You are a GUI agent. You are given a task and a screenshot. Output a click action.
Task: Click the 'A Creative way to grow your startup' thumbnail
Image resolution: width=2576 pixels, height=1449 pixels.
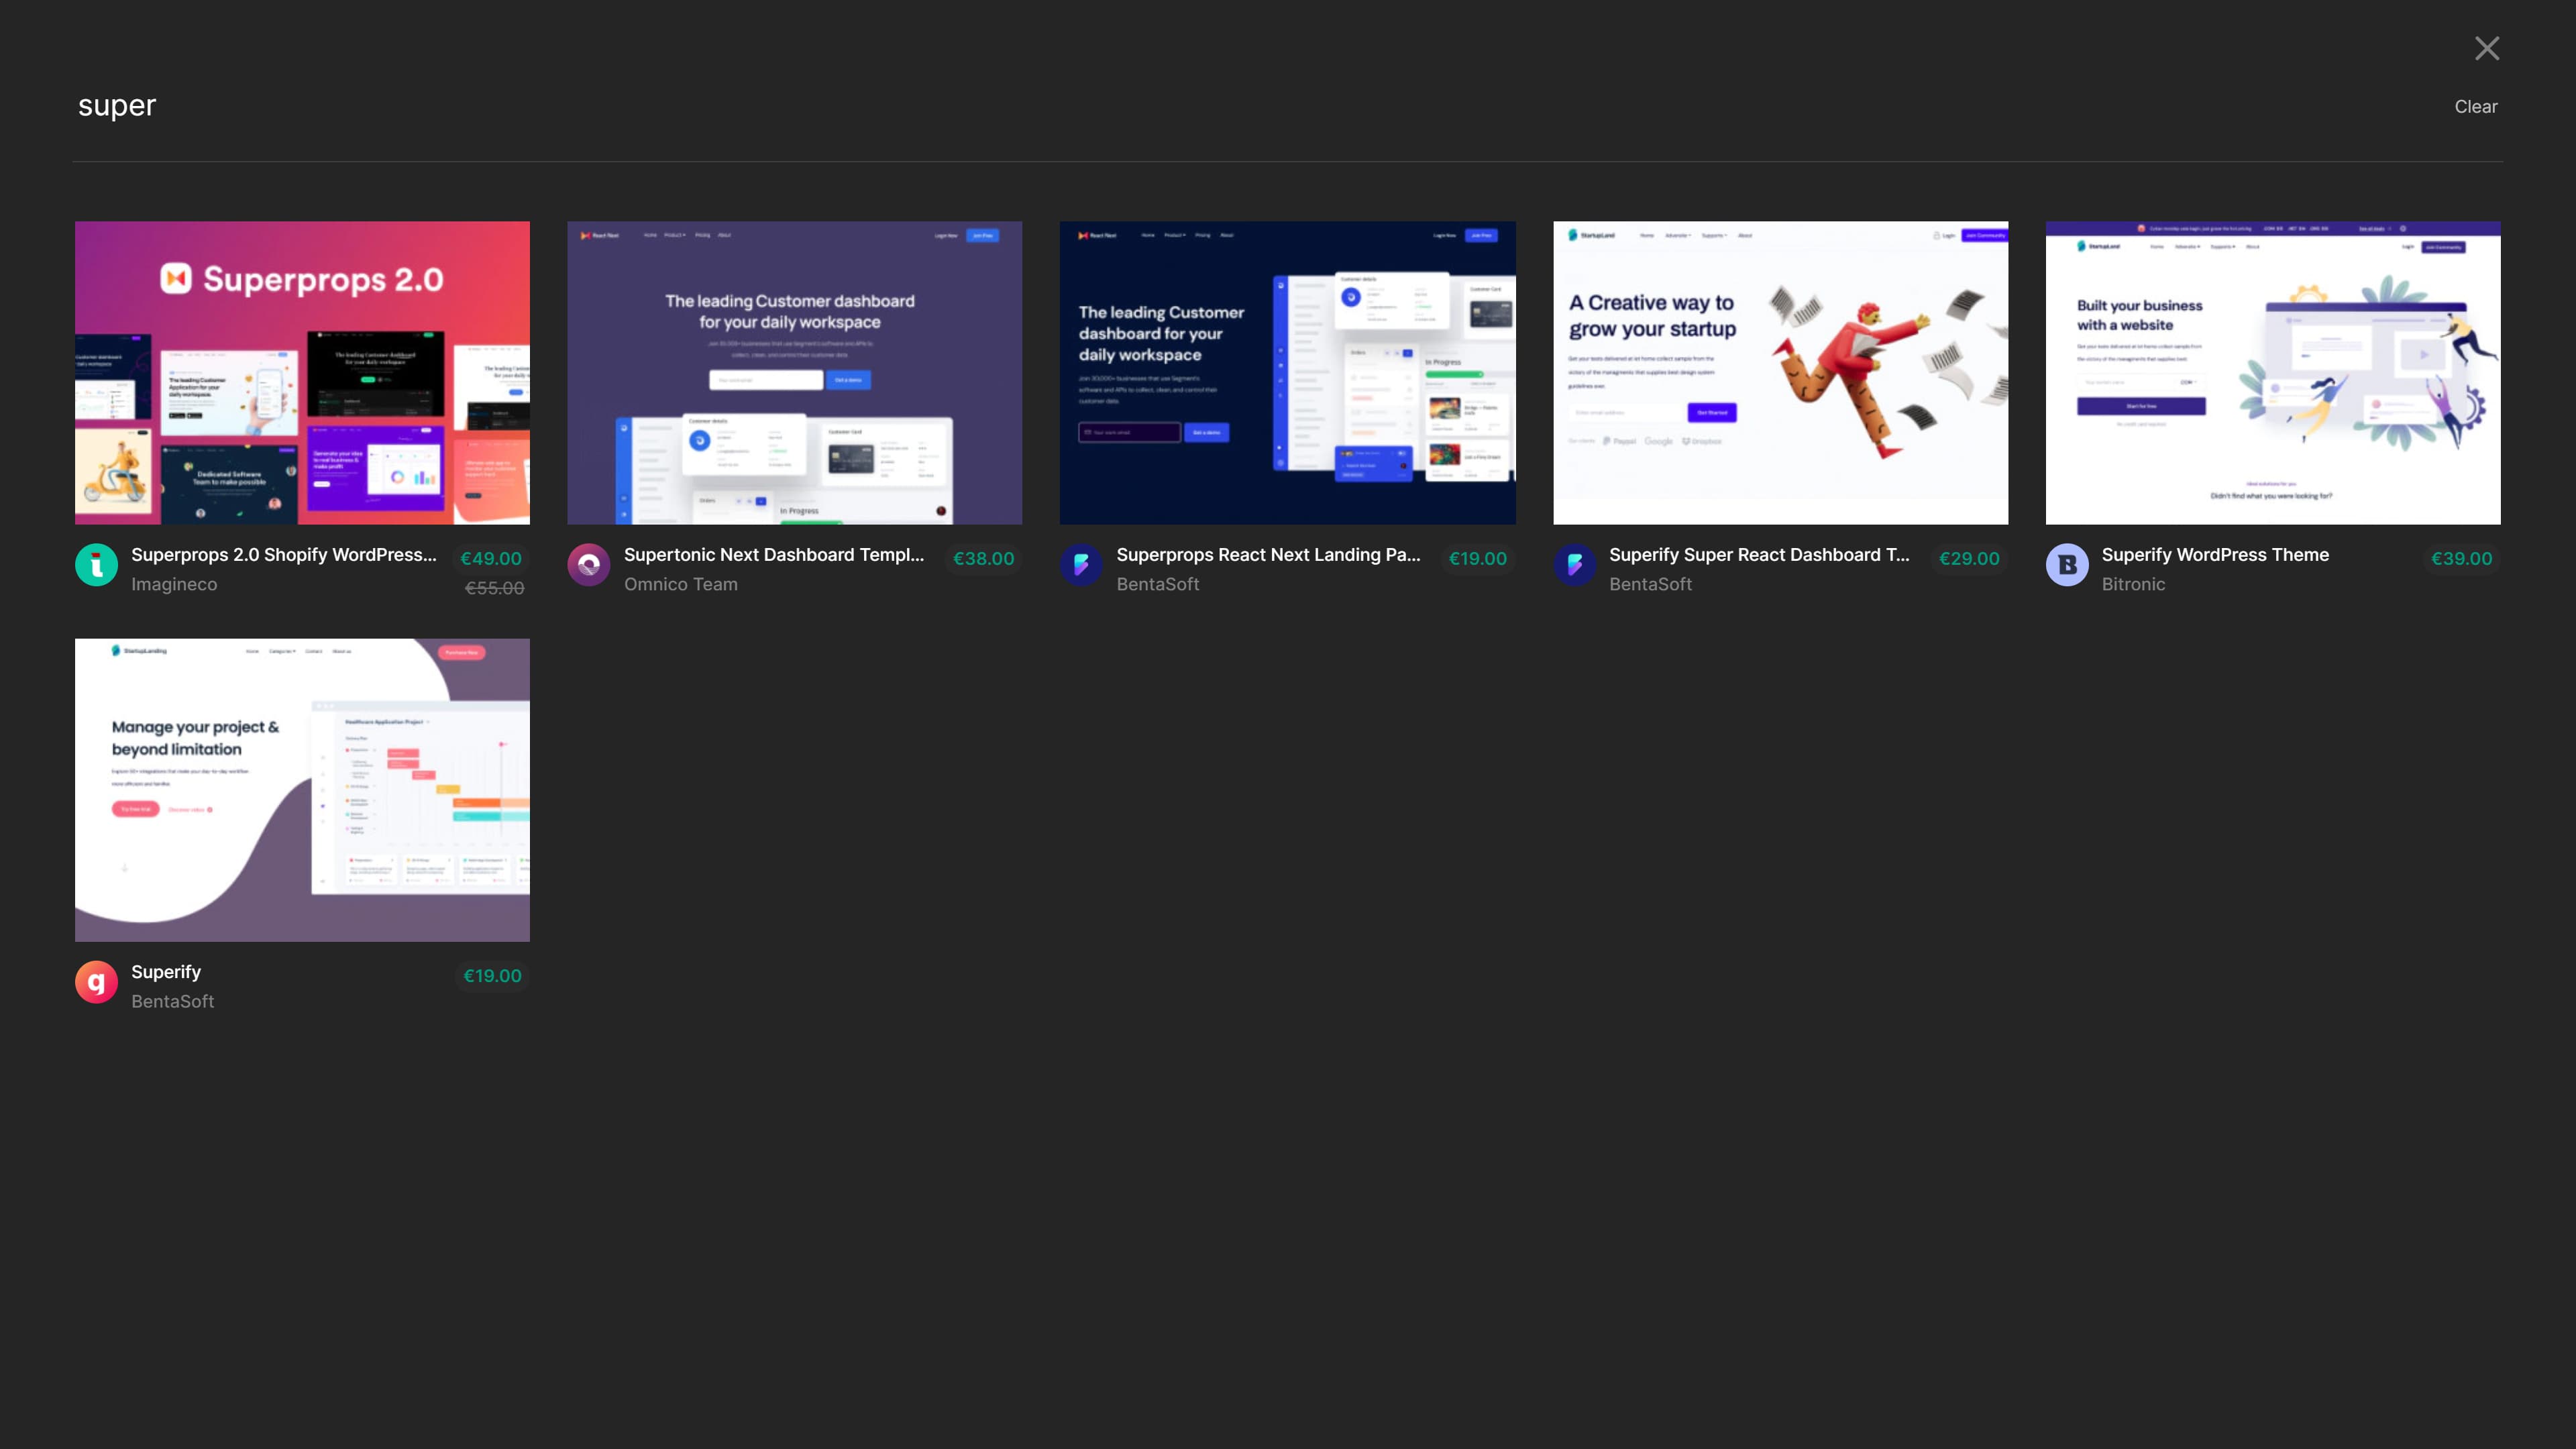(1780, 372)
